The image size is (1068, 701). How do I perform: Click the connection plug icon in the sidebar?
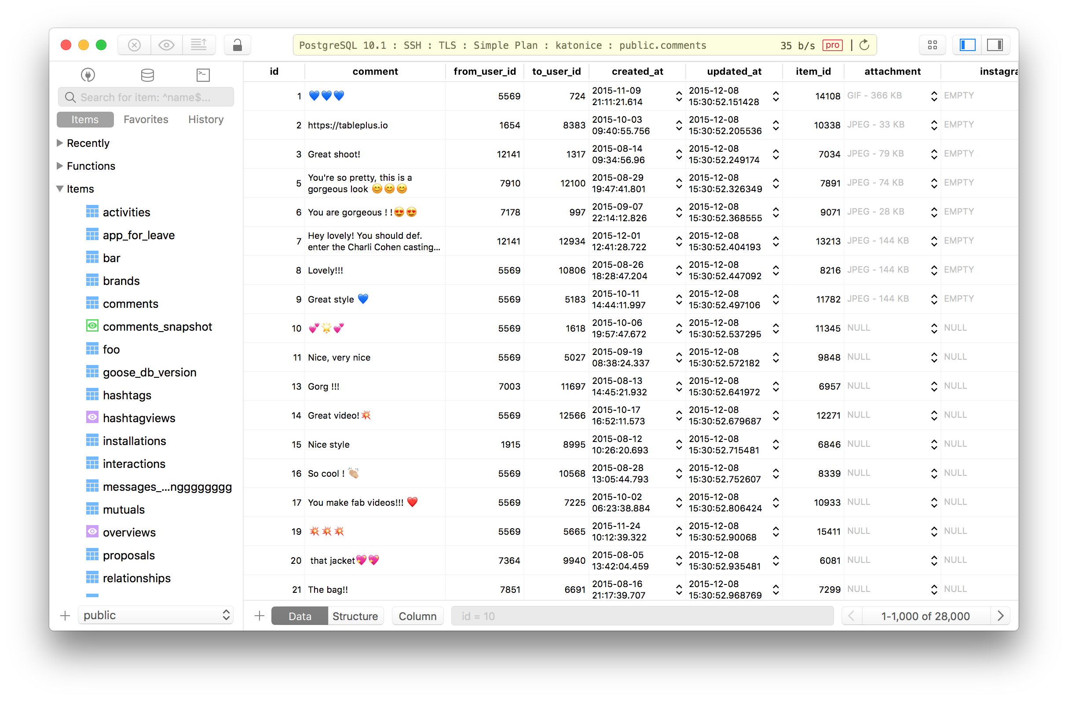(x=88, y=75)
